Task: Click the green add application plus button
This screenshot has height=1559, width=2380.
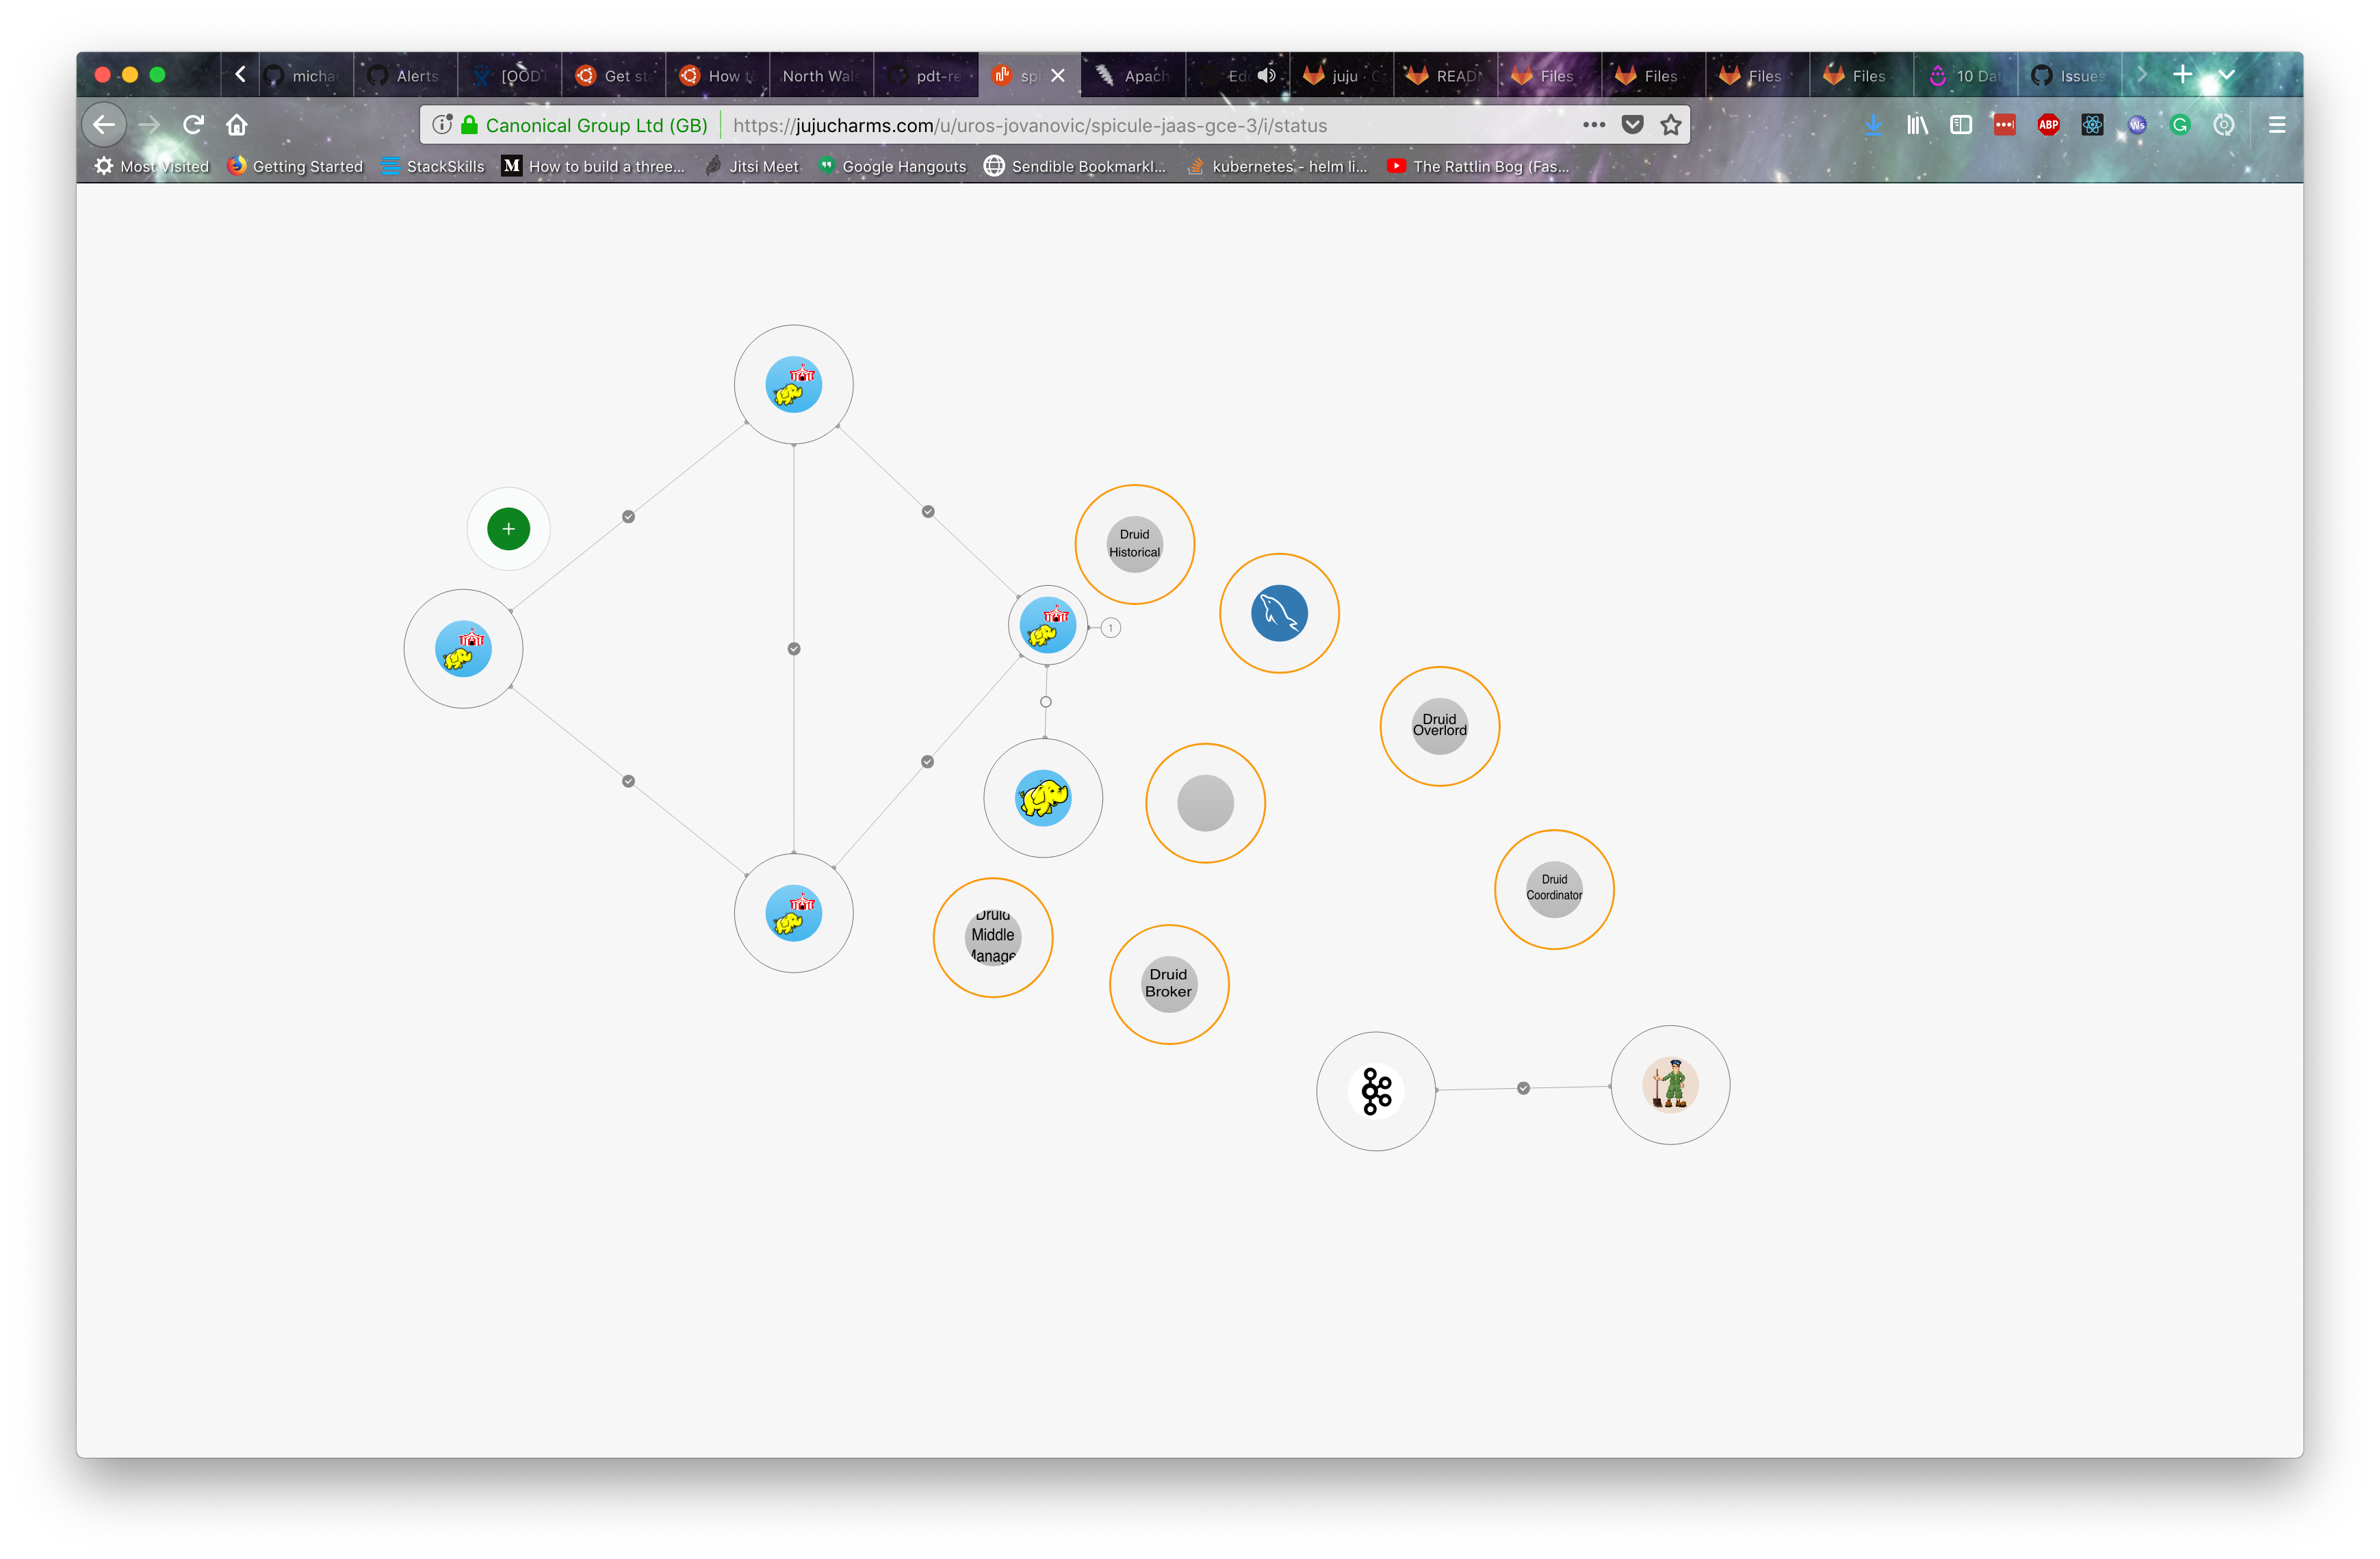Action: (x=508, y=529)
